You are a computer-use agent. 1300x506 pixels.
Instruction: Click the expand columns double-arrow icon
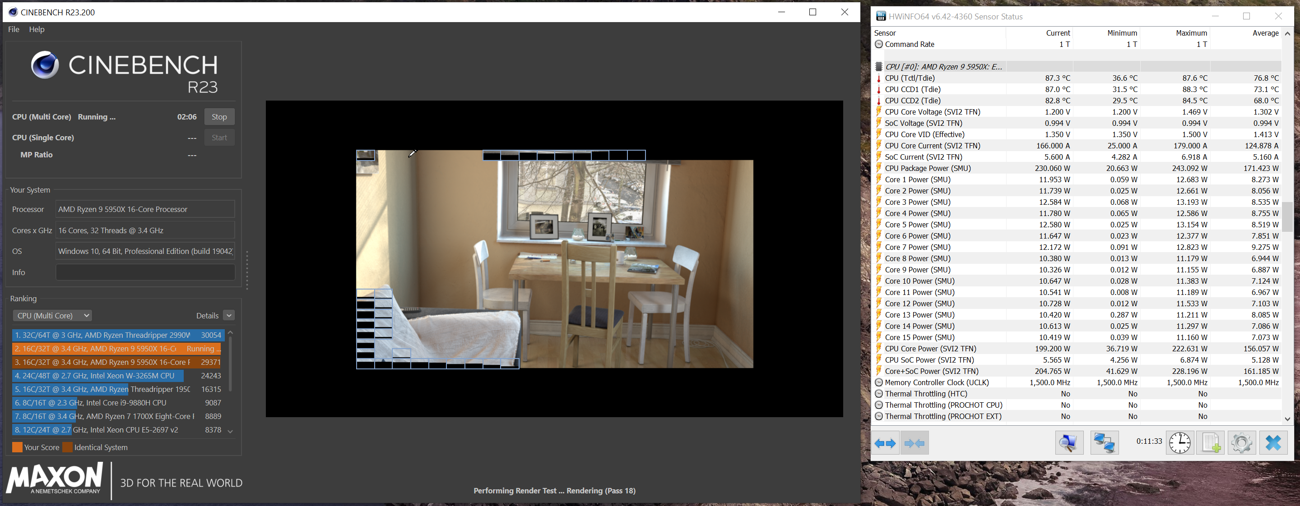pyautogui.click(x=885, y=443)
